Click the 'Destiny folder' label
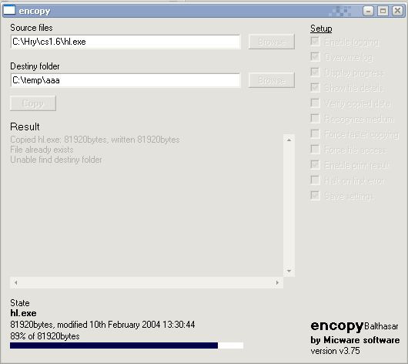 coord(35,66)
